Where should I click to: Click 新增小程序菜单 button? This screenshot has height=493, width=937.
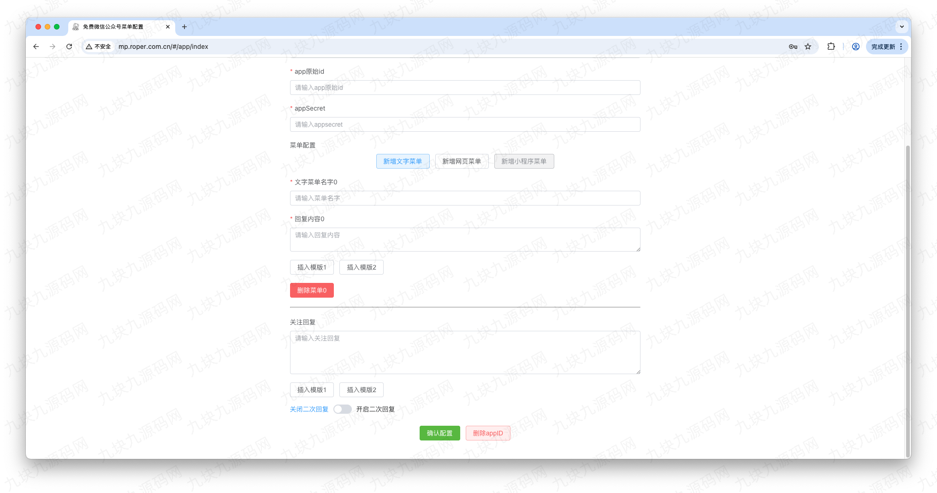click(x=524, y=161)
